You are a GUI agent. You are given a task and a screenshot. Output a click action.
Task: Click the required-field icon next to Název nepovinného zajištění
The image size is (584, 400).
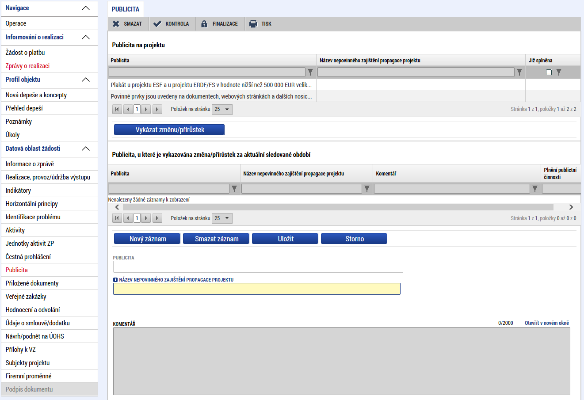[115, 280]
